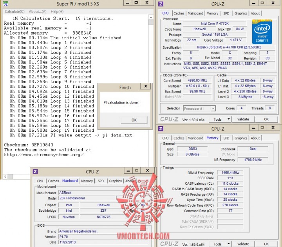Select Caches tab in CPU-Z Memory window
Image resolution: width=282 pixels, height=247 pixels.
[179, 138]
